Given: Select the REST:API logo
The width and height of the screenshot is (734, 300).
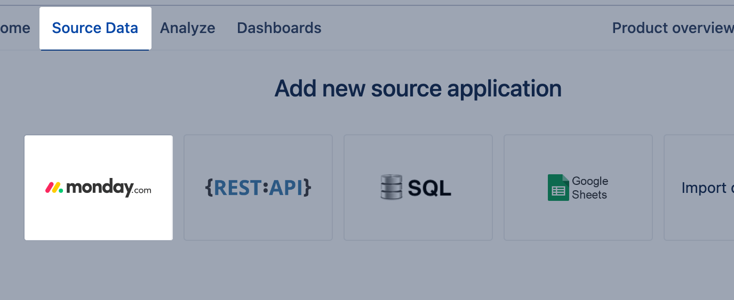Looking at the screenshot, I should 258,188.
